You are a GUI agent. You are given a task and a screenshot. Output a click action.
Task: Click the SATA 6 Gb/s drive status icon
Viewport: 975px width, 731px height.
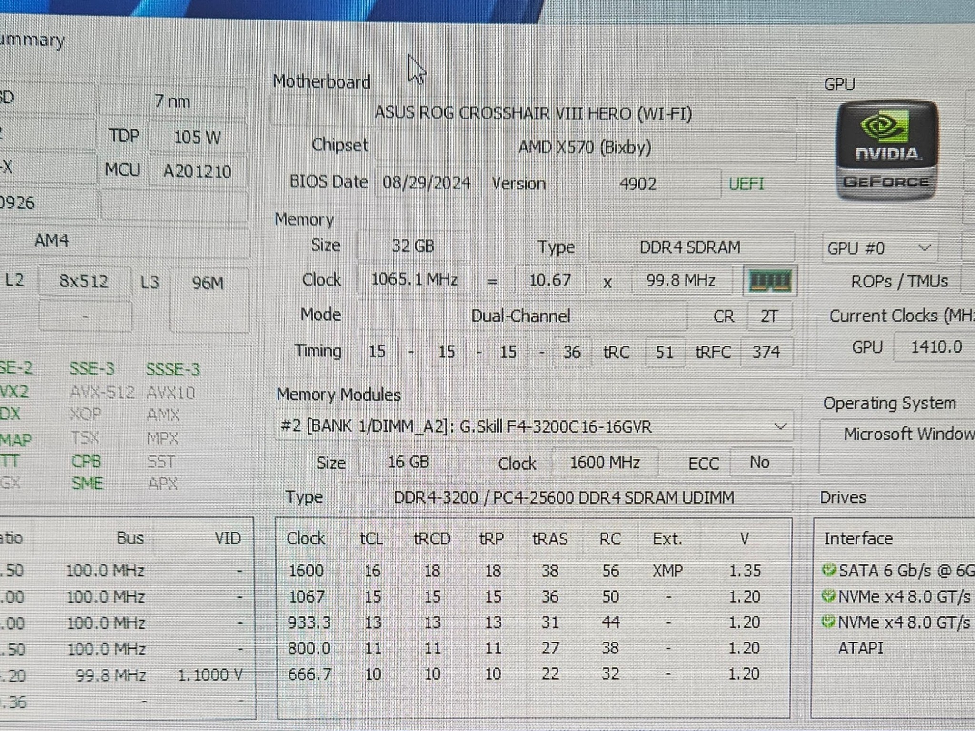[x=829, y=570]
